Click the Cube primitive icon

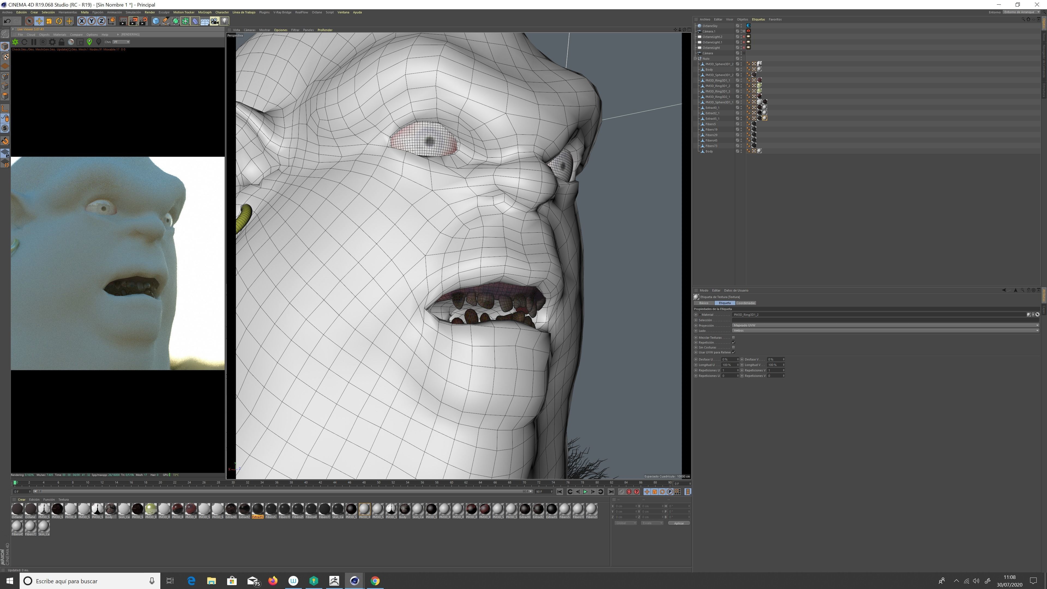tap(156, 21)
